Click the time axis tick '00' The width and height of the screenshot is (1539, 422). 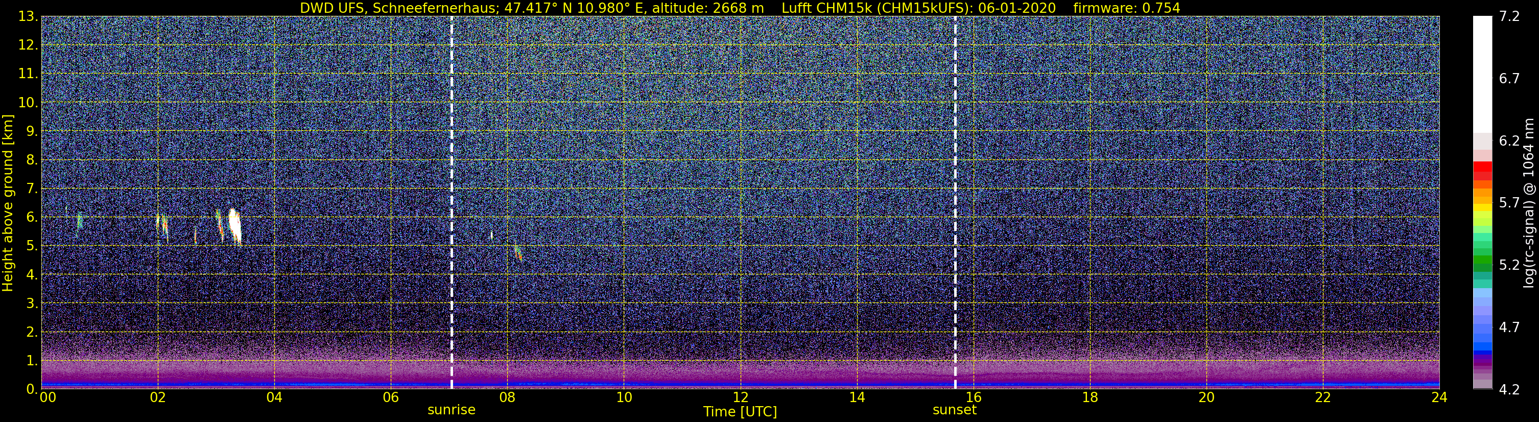[47, 397]
